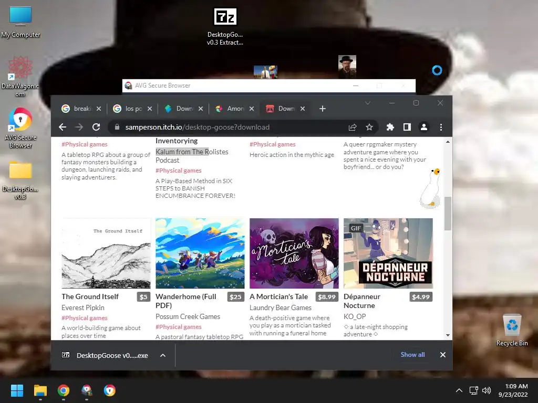This screenshot has width=538, height=403.
Task: Switch to the 'breaki' Google tab
Action: [80, 109]
